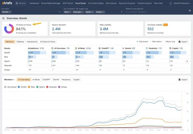Open Content Explorer
The width and height of the screenshot is (193, 134).
pyautogui.click(x=145, y=3)
